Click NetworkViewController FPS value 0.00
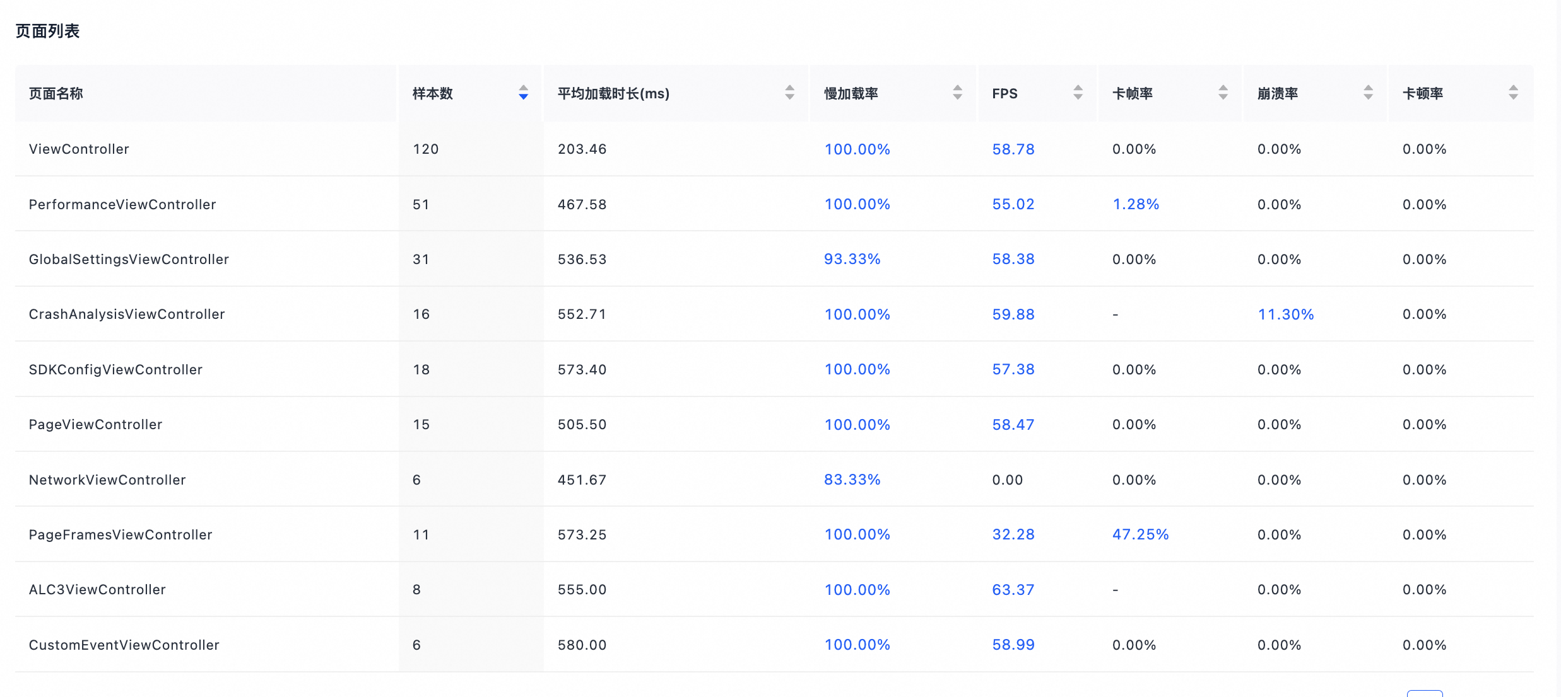The image size is (1561, 697). tap(1007, 480)
